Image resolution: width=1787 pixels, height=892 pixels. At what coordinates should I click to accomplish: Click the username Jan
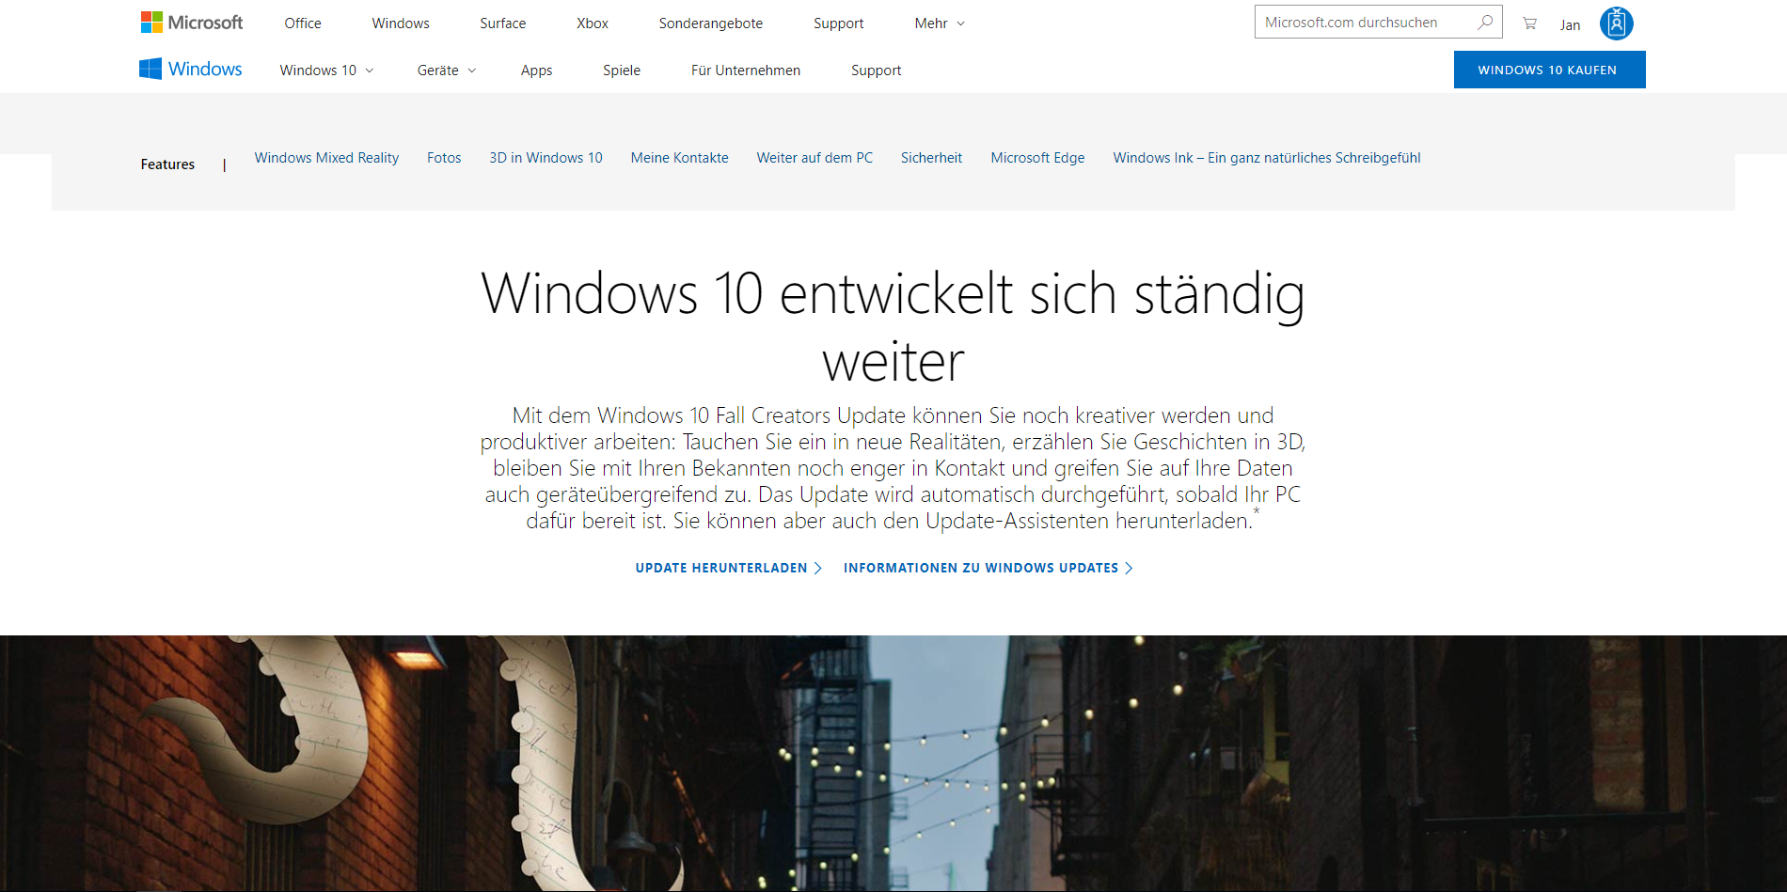tap(1570, 24)
